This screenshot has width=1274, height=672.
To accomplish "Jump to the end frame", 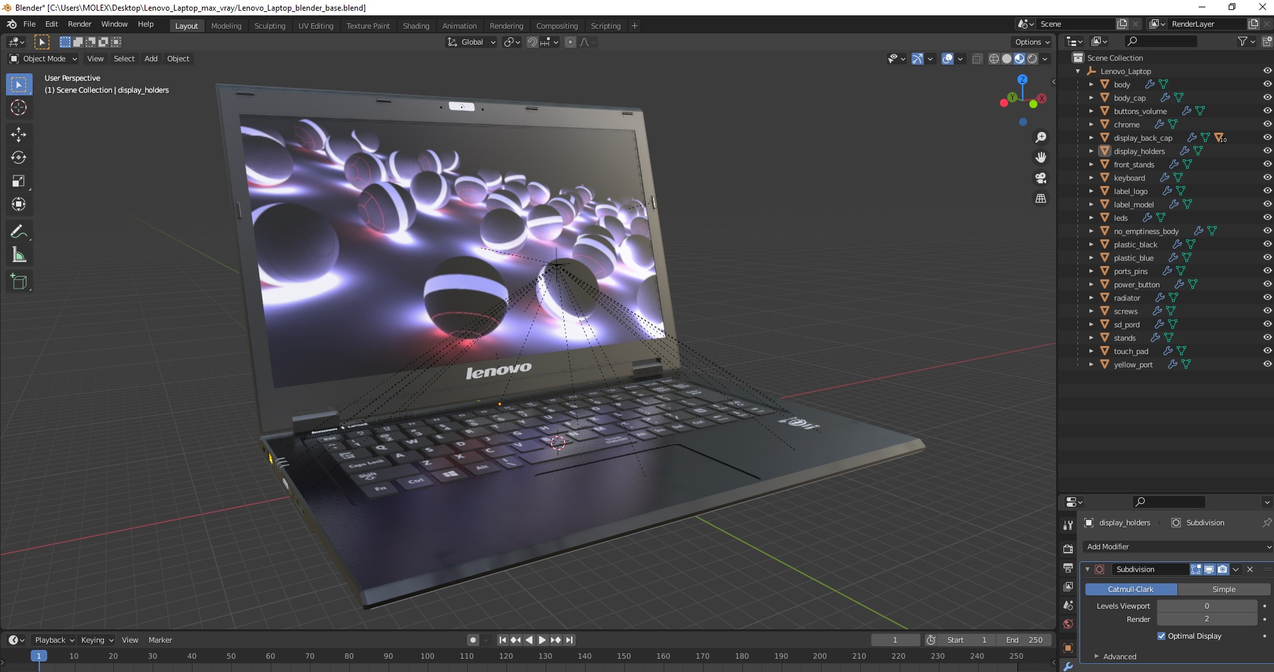I will click(x=569, y=640).
